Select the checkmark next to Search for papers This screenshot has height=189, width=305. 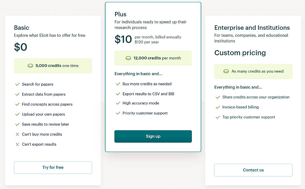tap(17, 84)
